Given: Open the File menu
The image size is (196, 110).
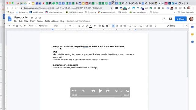Looking at the screenshot, I should (16, 21).
